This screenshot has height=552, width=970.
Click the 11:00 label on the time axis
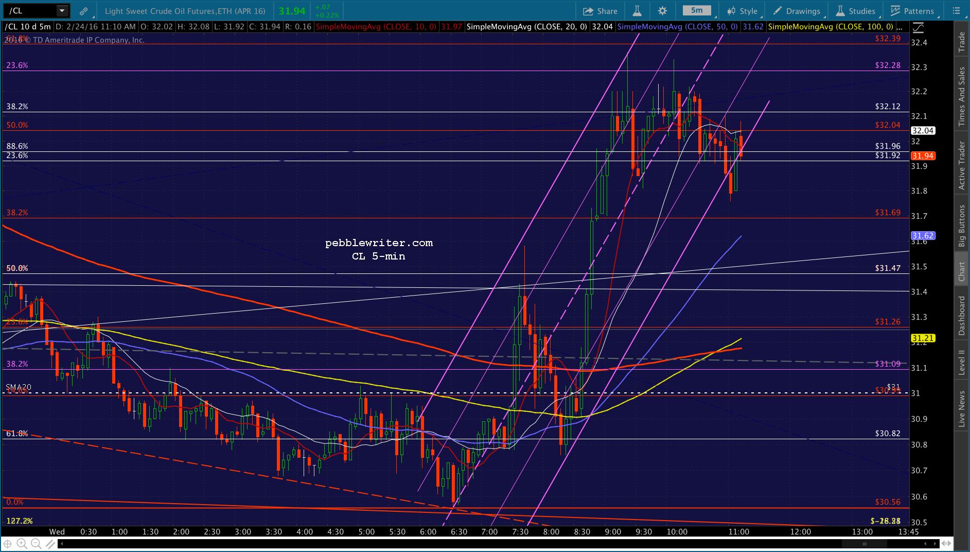(738, 532)
